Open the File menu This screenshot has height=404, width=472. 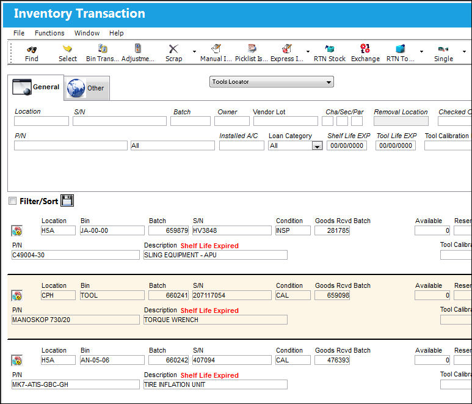(19, 33)
